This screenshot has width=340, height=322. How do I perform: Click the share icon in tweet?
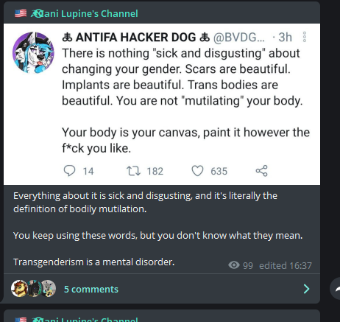[262, 171]
